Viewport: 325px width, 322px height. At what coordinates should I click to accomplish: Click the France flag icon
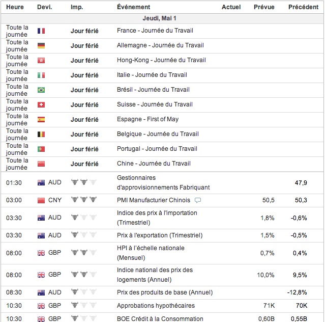tap(41, 31)
